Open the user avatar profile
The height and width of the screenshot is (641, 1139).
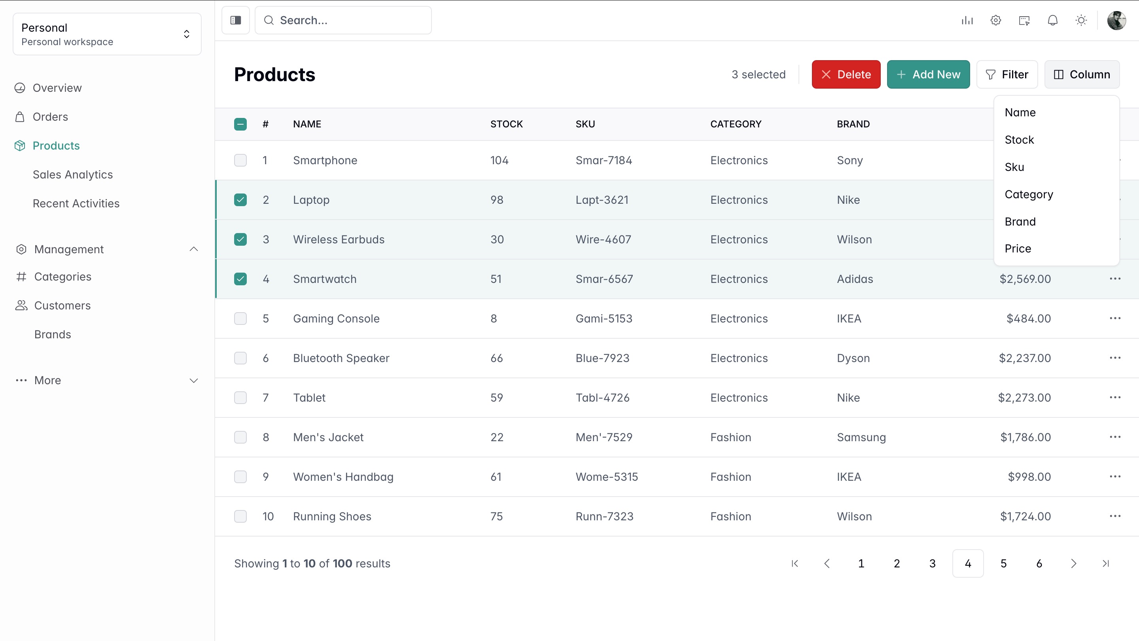tap(1116, 20)
